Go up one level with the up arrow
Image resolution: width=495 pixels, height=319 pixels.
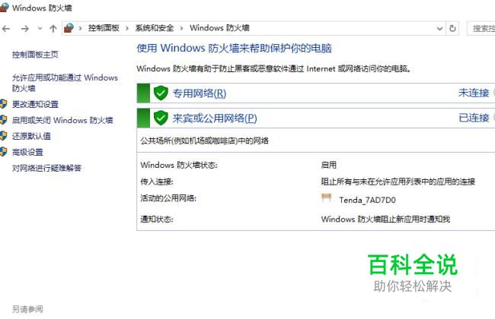(x=53, y=29)
